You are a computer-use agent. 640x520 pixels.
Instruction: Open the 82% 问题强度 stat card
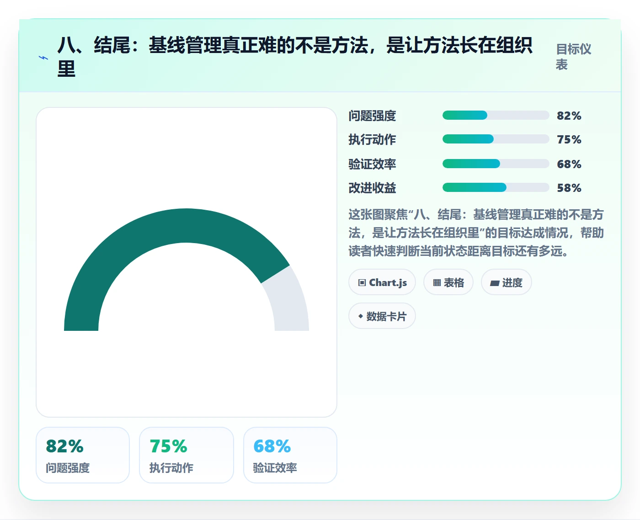click(x=83, y=455)
